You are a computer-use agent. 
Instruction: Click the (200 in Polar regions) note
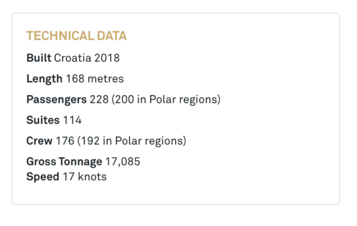166,100
